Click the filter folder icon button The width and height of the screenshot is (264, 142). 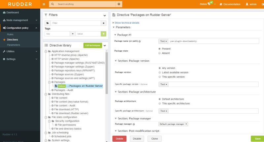pyautogui.click(x=48, y=23)
